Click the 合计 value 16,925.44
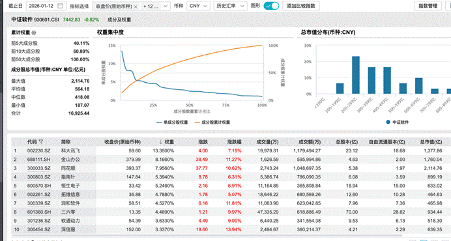 pos(79,113)
